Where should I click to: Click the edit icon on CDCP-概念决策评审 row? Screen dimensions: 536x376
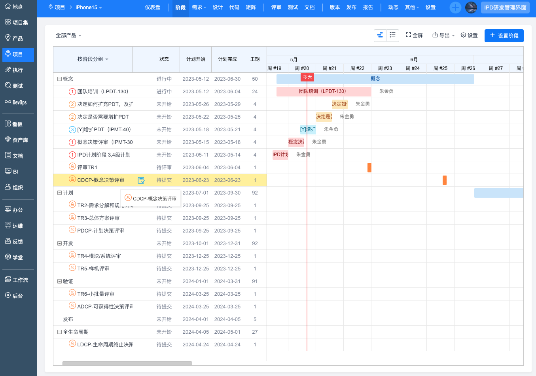coord(141,180)
